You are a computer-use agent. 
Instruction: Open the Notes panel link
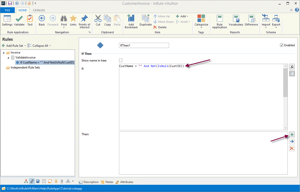(x=107, y=182)
